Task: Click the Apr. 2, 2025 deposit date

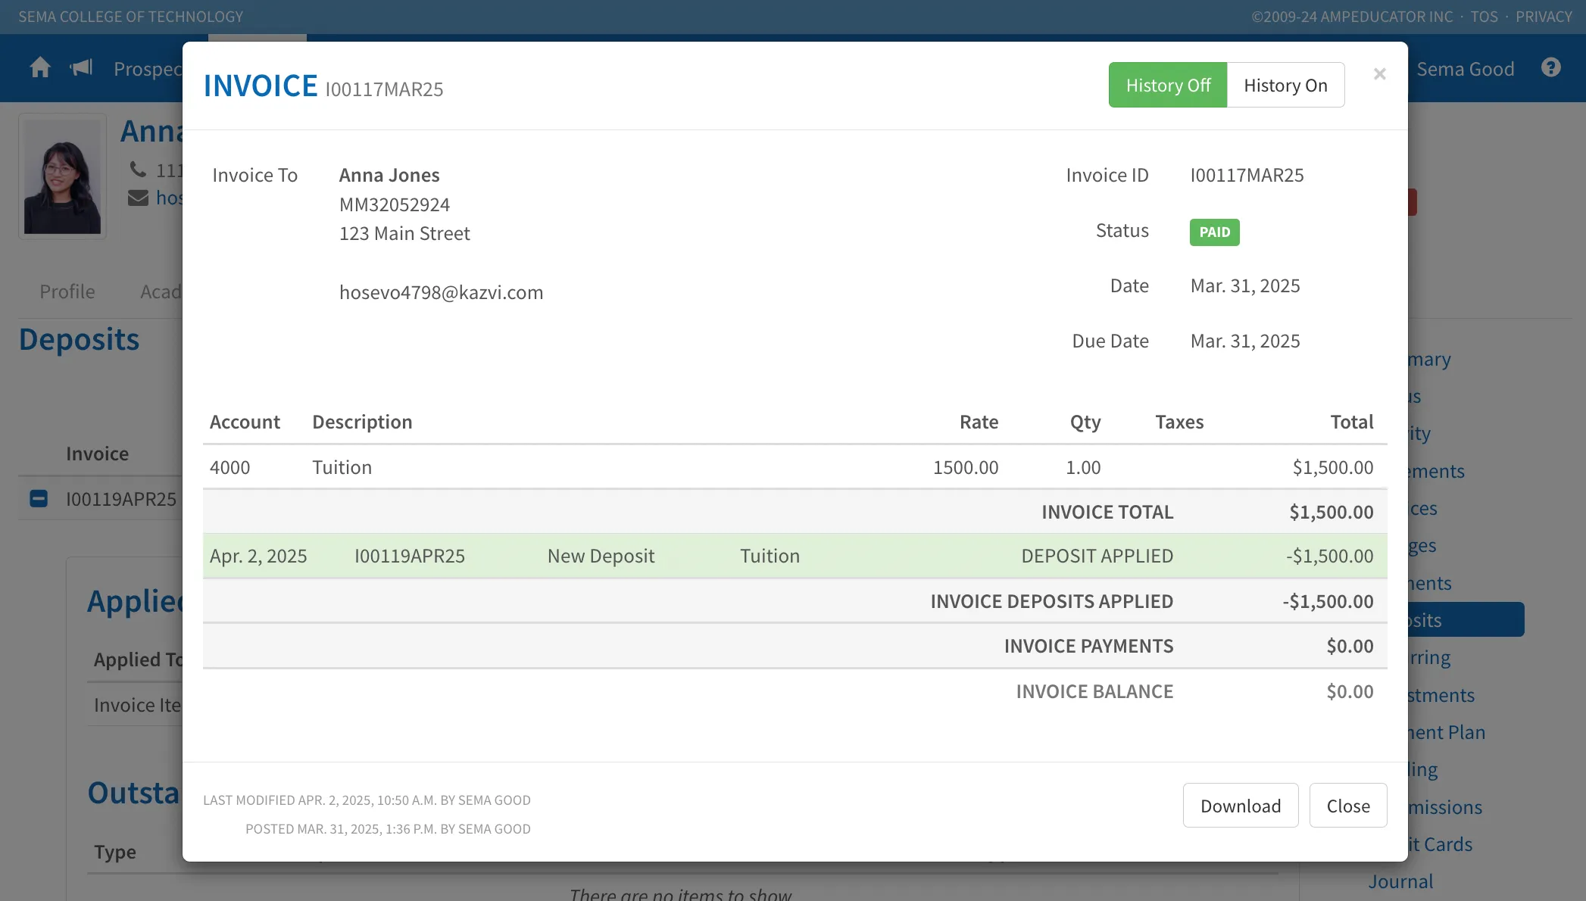Action: tap(258, 556)
